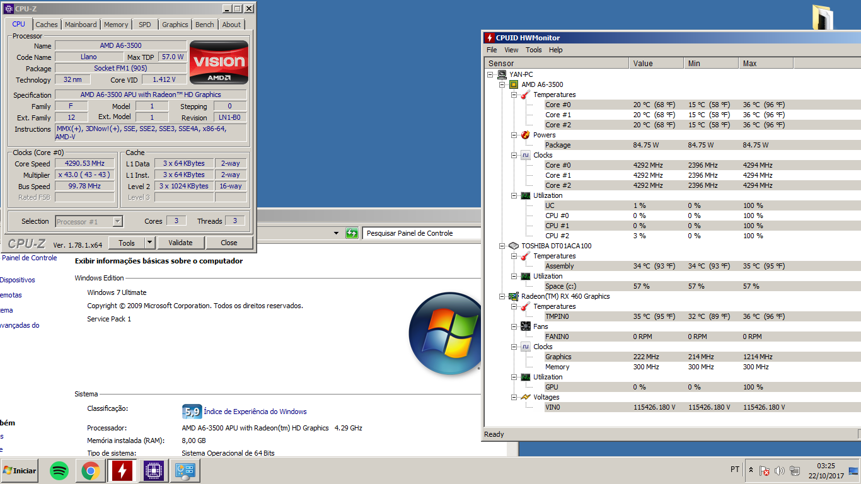Image resolution: width=861 pixels, height=484 pixels.
Task: Open the Iniciar start menu
Action: (x=19, y=470)
